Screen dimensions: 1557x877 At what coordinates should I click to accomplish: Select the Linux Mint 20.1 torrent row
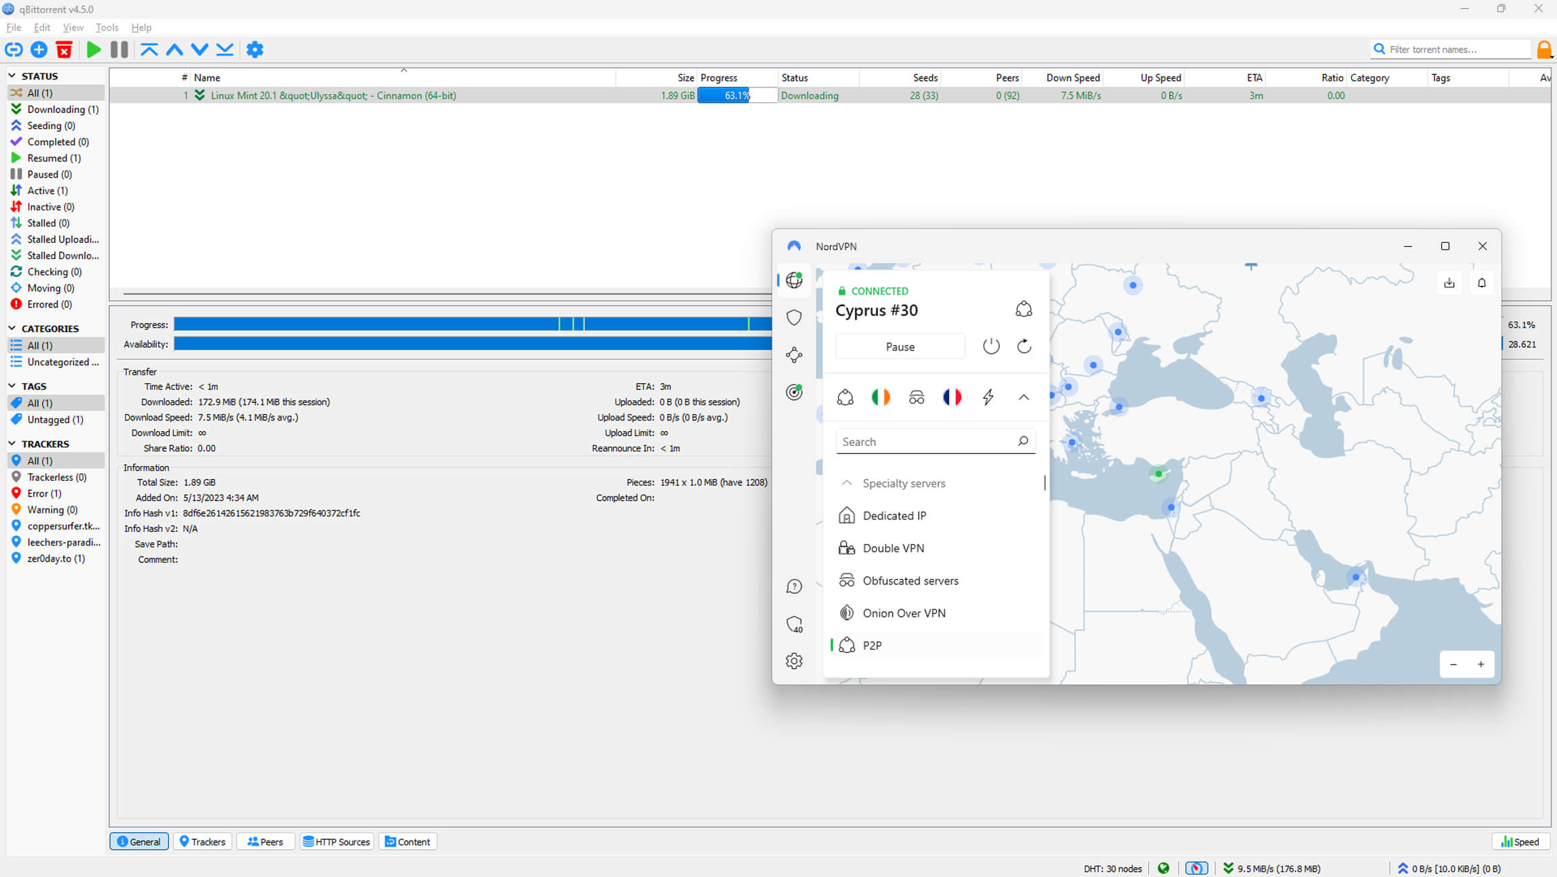coord(830,96)
